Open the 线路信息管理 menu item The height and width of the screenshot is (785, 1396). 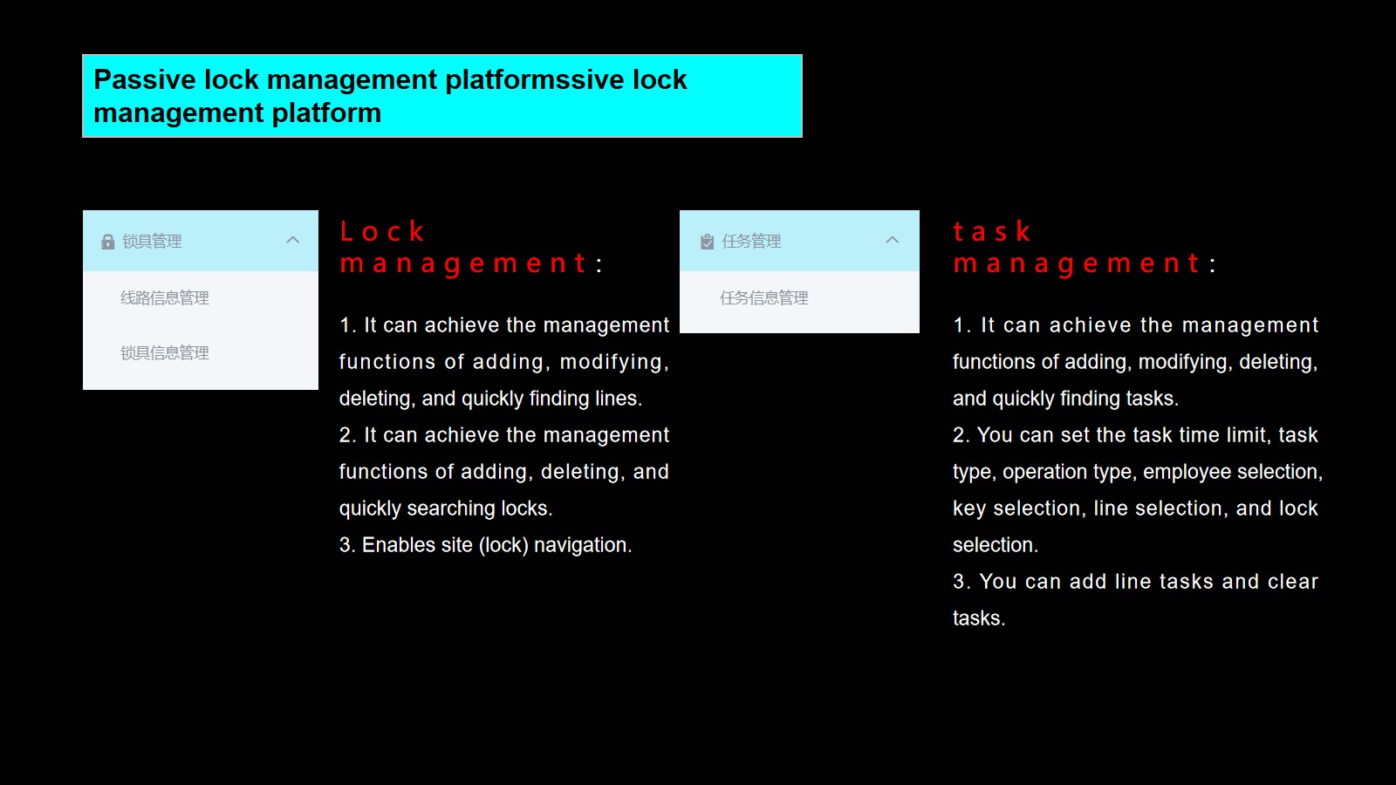tap(165, 298)
